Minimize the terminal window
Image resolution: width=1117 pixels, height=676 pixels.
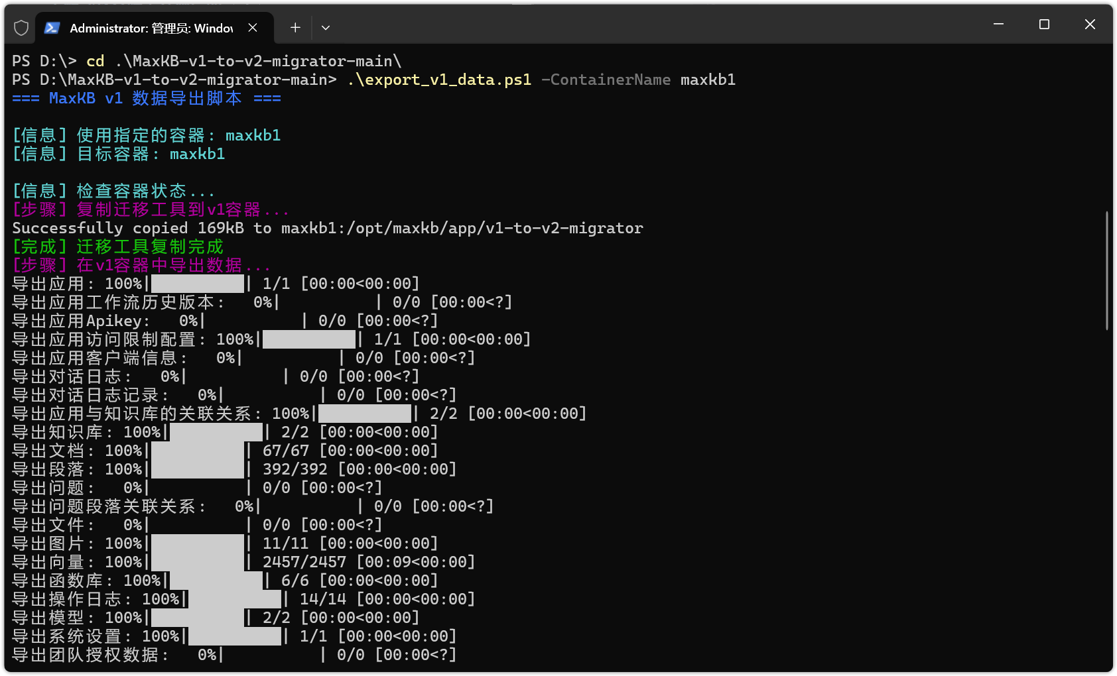pyautogui.click(x=998, y=25)
